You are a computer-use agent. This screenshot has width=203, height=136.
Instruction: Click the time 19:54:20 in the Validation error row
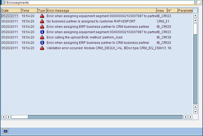point(28,48)
